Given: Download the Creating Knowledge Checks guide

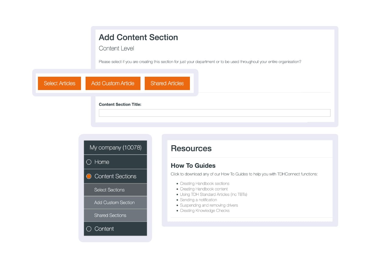Looking at the screenshot, I should click(x=204, y=211).
